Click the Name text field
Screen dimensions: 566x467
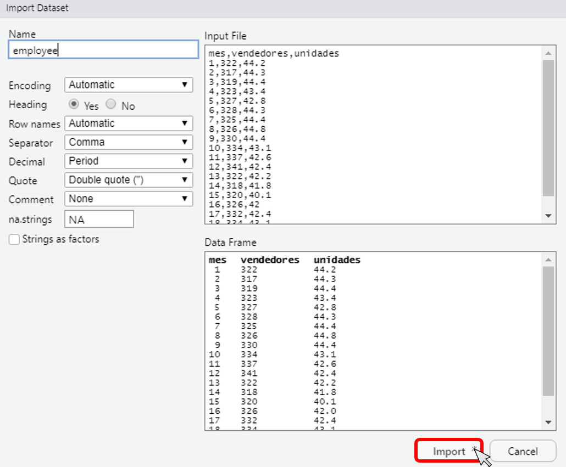(x=103, y=50)
